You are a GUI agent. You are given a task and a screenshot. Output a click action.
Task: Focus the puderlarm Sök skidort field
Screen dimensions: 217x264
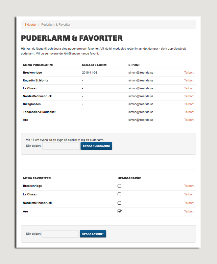pos(61,146)
